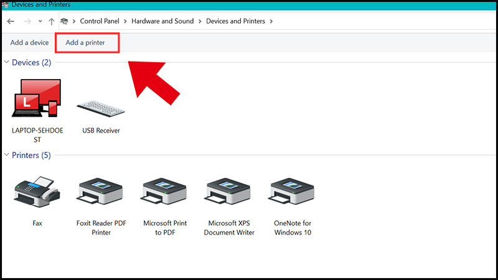498x280 pixels.
Task: Click the Fax label text
Action: pos(37,223)
